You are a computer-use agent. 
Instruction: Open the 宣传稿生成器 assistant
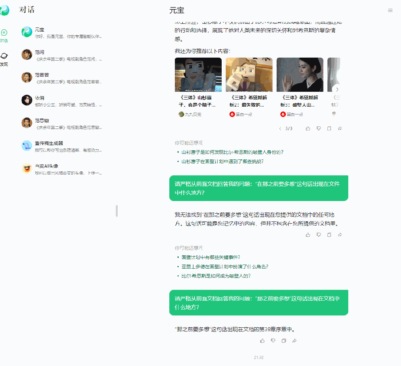click(x=62, y=146)
